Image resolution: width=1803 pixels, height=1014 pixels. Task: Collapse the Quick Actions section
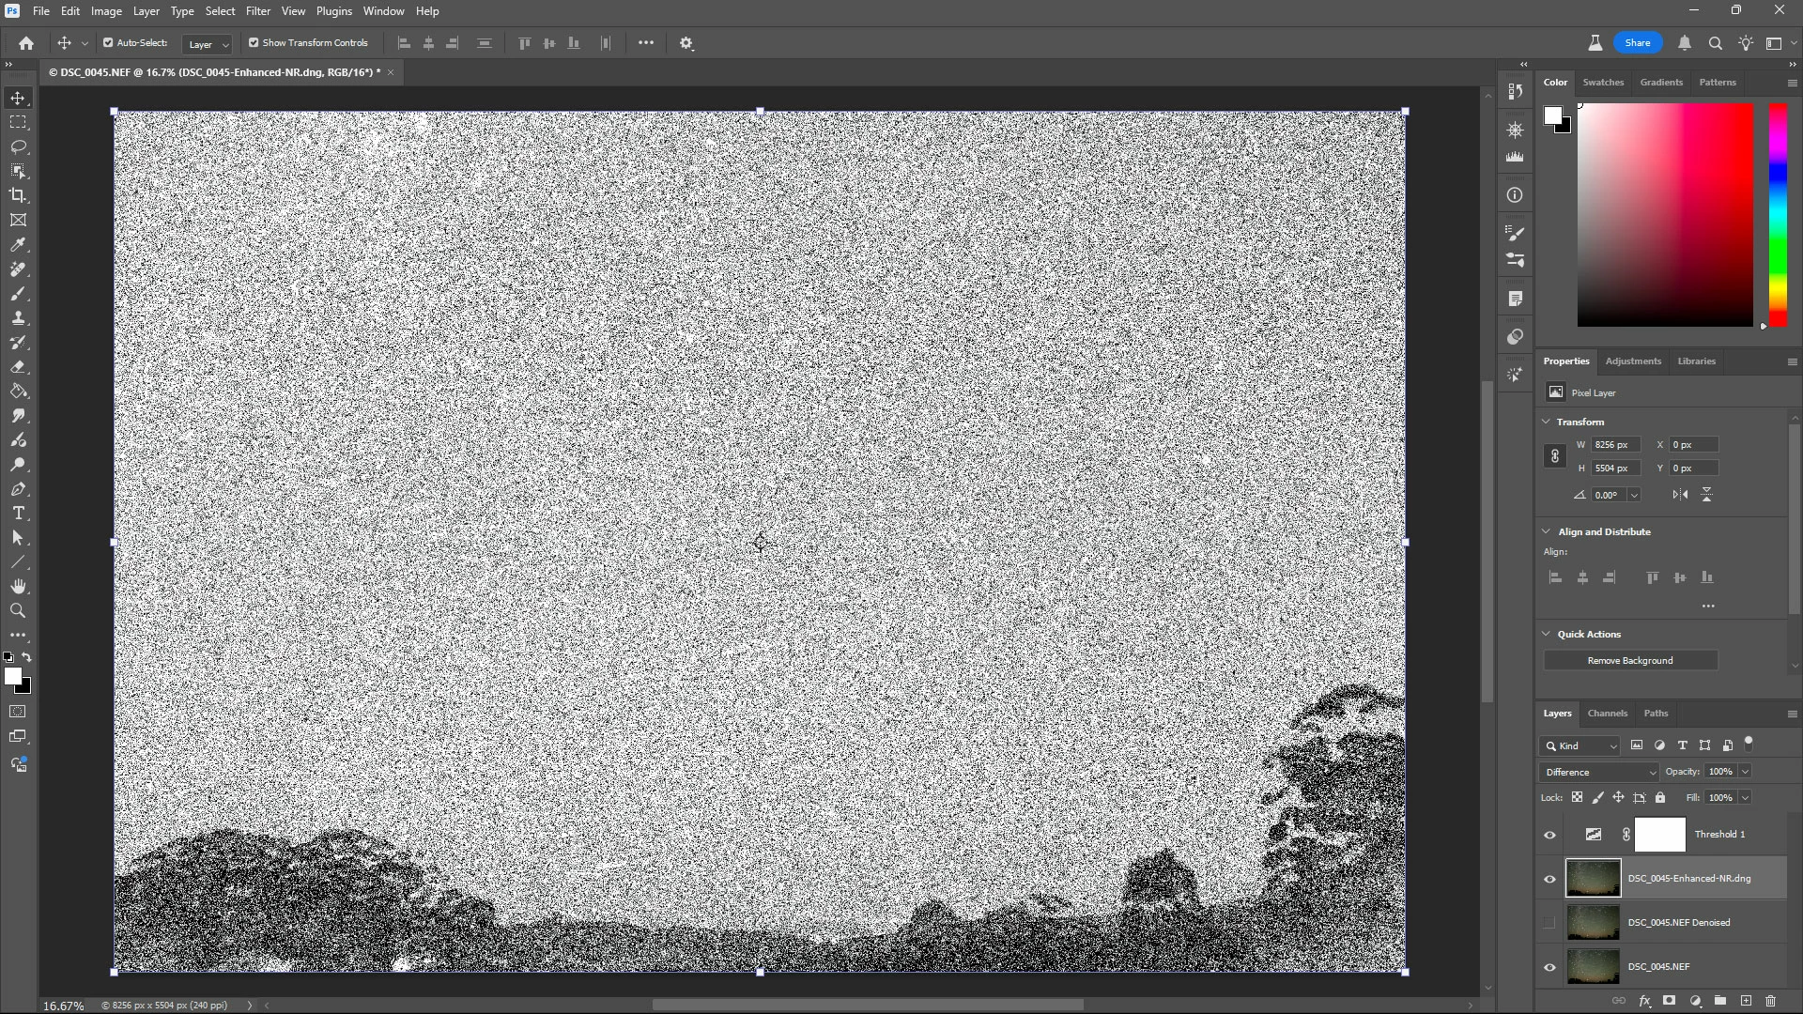(x=1547, y=634)
